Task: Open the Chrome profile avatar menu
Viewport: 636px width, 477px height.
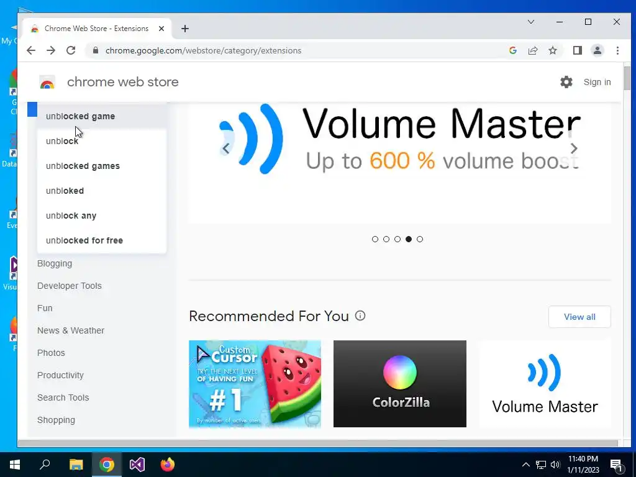Action: 597,50
